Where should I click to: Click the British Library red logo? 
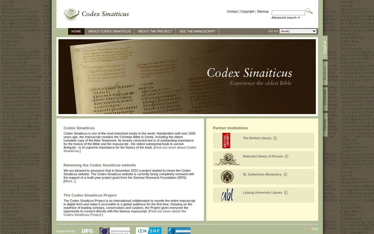[x=226, y=140]
